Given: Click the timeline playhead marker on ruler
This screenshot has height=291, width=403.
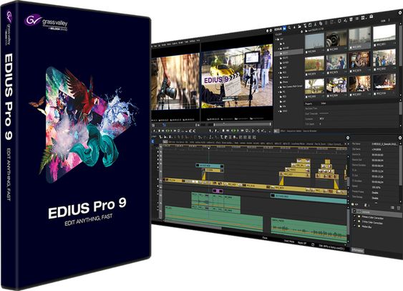Looking at the screenshot, I should (x=209, y=148).
